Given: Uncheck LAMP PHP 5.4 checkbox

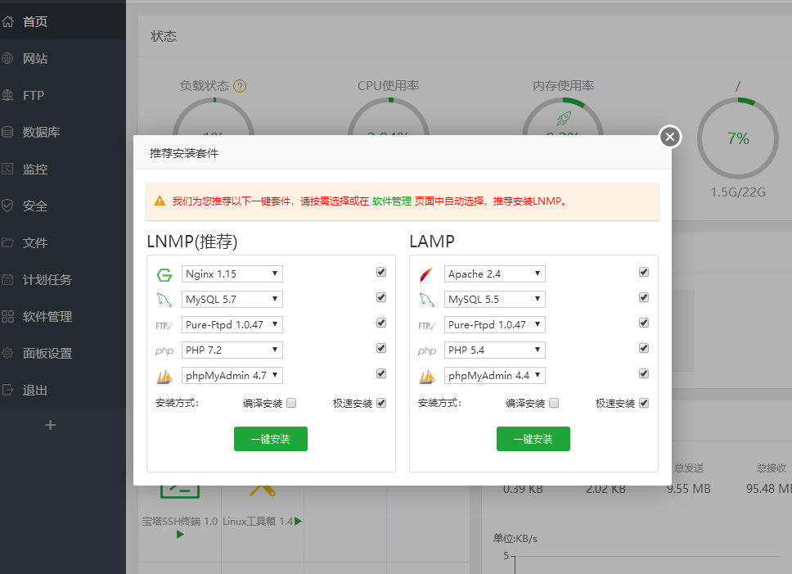Looking at the screenshot, I should click(x=644, y=348).
